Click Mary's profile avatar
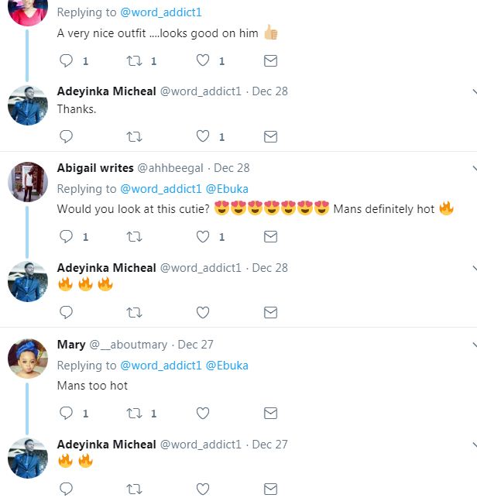Image resolution: width=477 pixels, height=498 pixels. 28,359
